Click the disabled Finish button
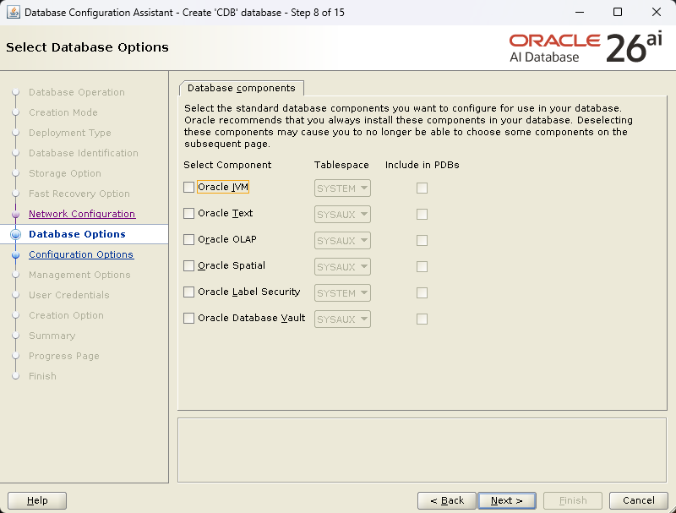 click(x=573, y=500)
